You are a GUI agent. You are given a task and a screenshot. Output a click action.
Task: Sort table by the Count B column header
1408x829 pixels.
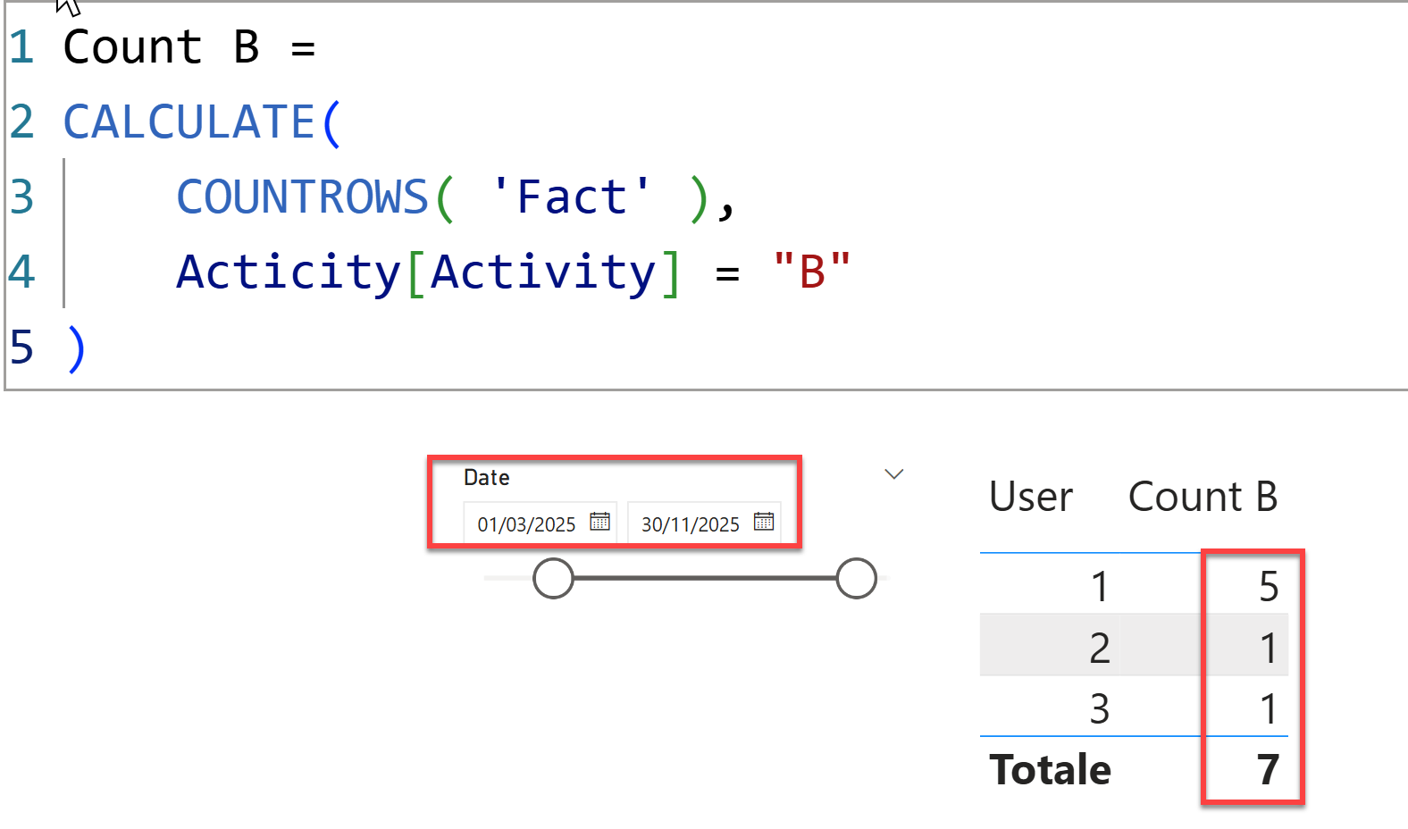pos(1203,497)
